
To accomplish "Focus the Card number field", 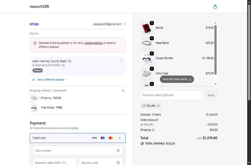I will 78,151.
